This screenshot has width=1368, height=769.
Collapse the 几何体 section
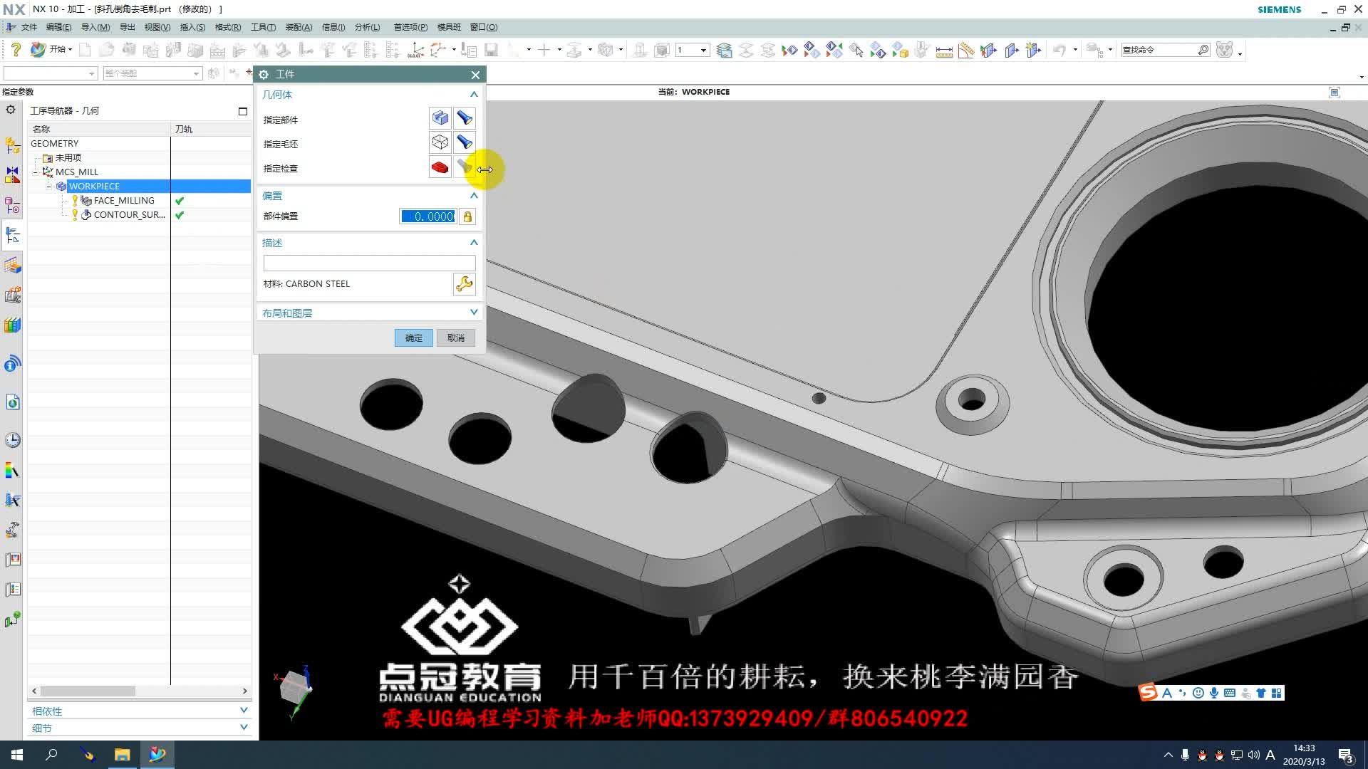(x=474, y=94)
